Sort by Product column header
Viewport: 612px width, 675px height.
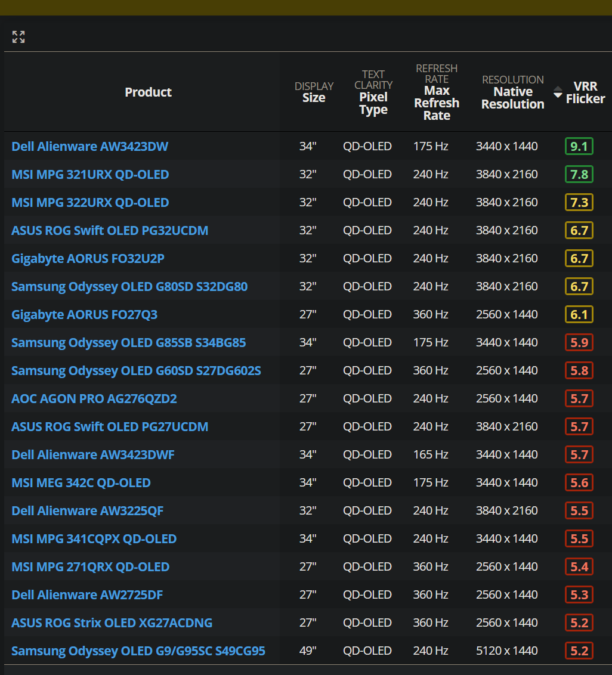[x=148, y=92]
